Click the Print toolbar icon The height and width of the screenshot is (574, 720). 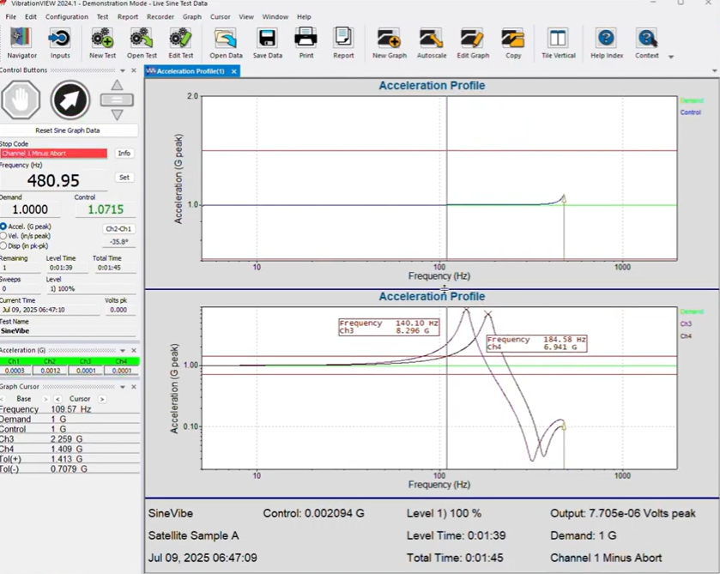pyautogui.click(x=306, y=43)
